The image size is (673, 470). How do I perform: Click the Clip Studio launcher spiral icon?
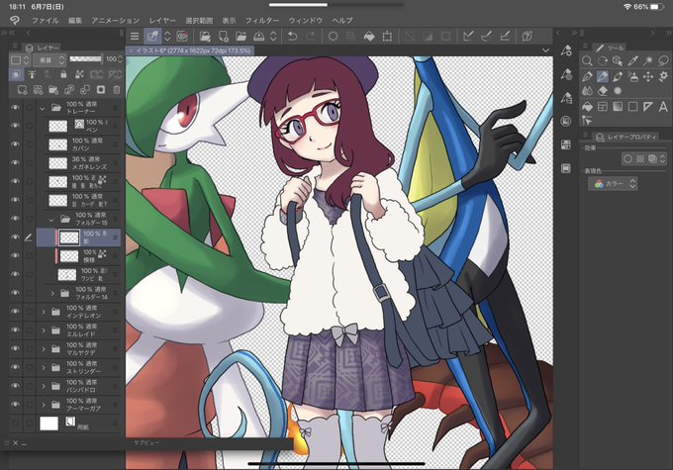point(182,37)
